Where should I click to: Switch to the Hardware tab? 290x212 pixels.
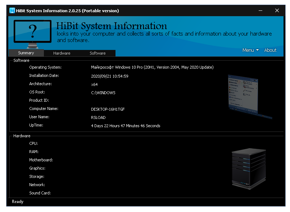(x=62, y=53)
